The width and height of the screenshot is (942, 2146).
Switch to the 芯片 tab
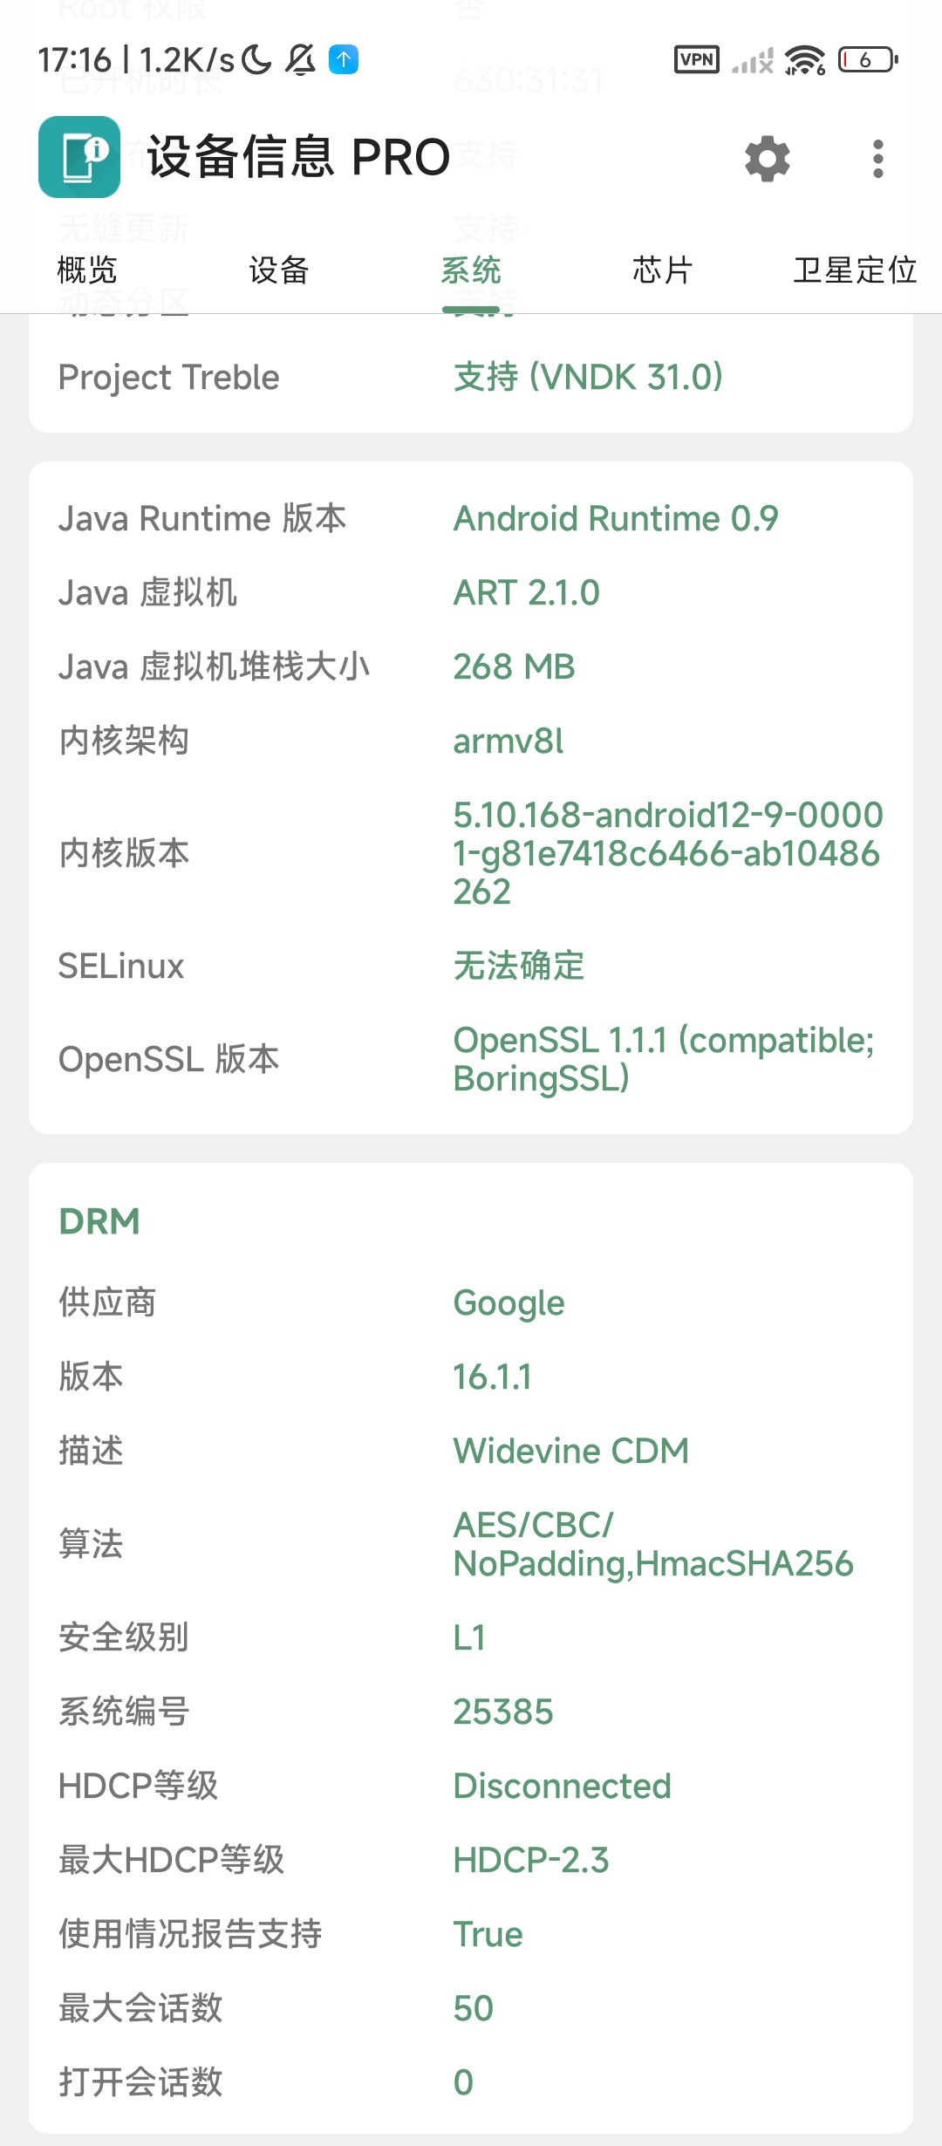[662, 270]
